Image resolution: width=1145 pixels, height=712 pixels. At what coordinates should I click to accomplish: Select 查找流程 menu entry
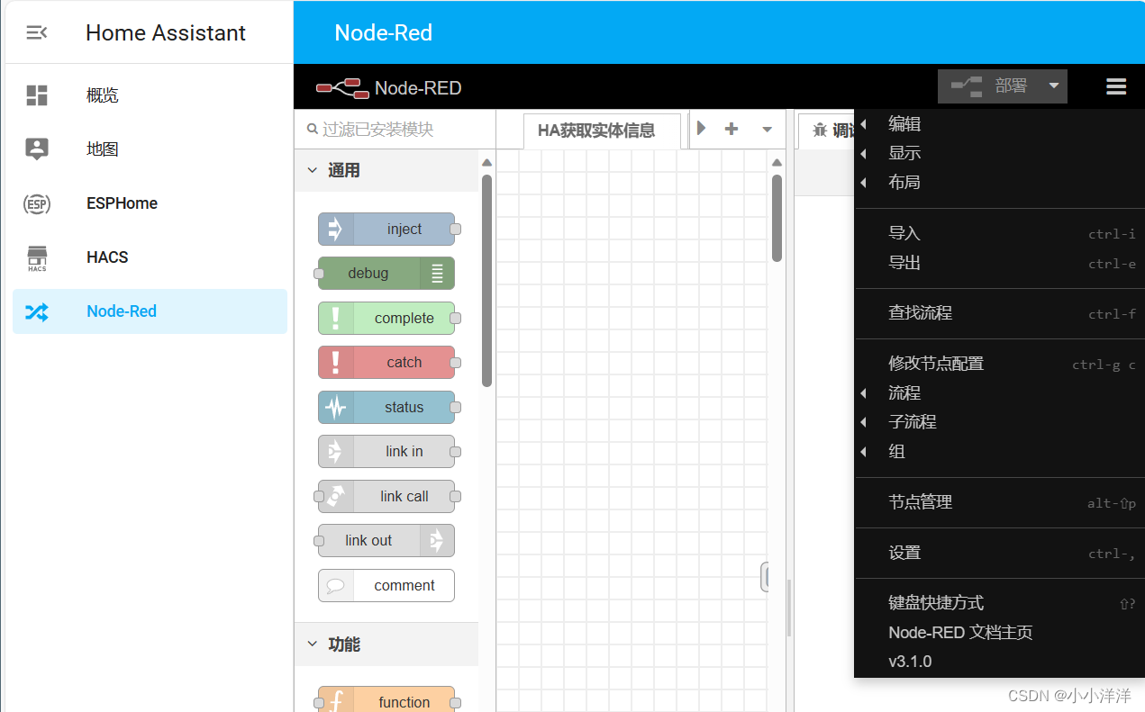click(998, 313)
